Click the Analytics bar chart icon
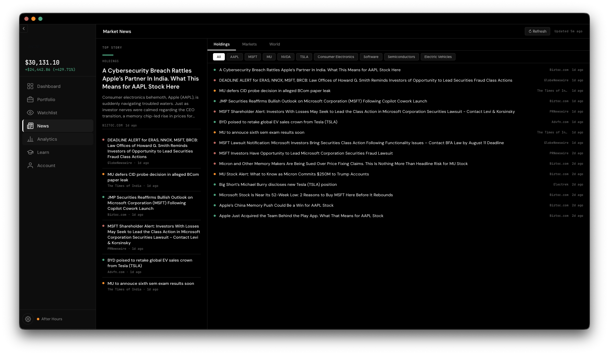 [x=30, y=139]
